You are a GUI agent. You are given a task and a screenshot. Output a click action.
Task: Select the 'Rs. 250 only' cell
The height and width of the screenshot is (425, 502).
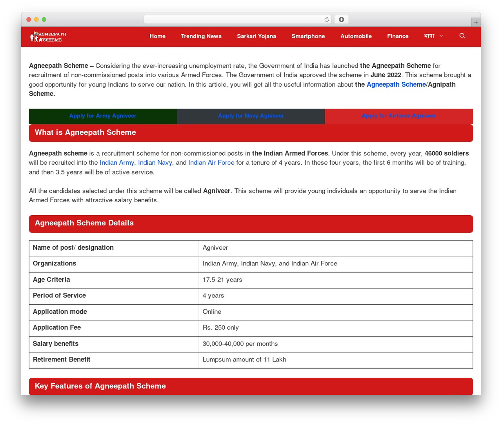coord(336,328)
